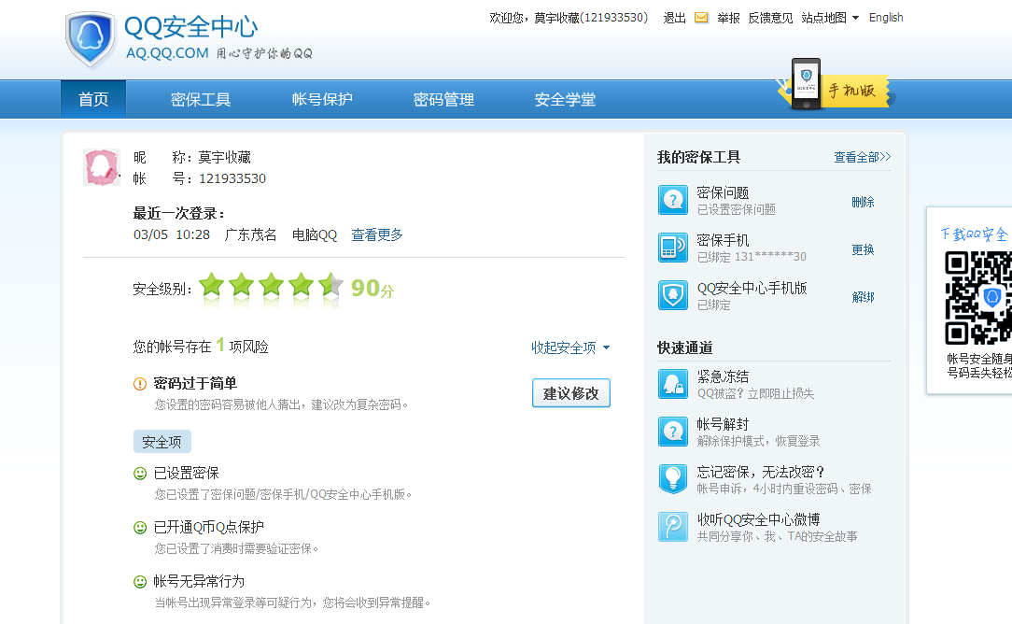Click the 帐号解封 question icon

tap(672, 432)
